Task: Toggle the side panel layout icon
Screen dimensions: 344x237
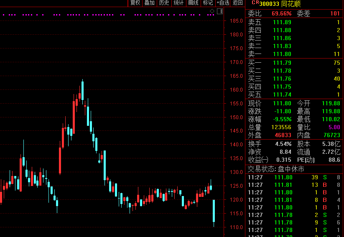Action: point(219,11)
